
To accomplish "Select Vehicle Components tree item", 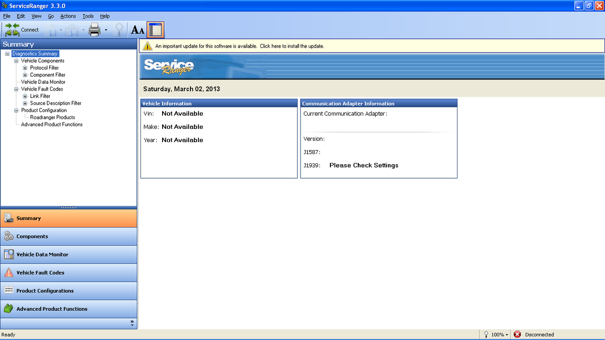I will pyautogui.click(x=43, y=61).
